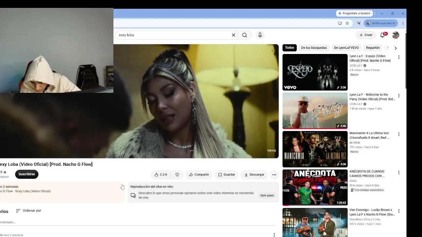Open options for 'Manicomio X La Ultima Vez' video
This screenshot has height=237, width=422.
pyautogui.click(x=399, y=134)
